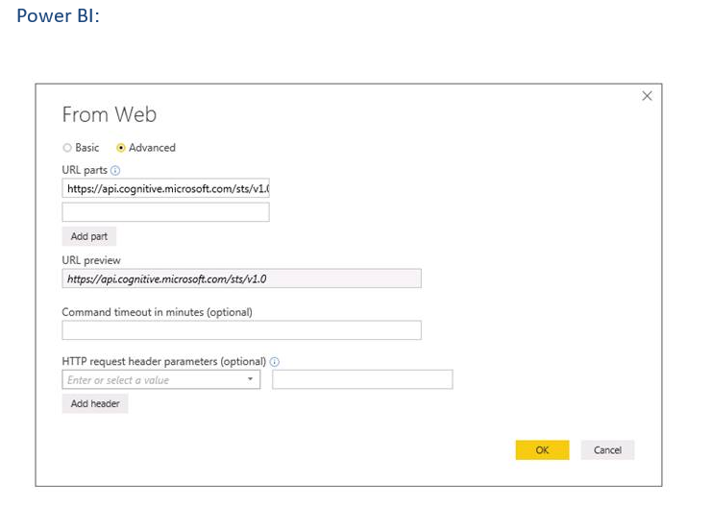Click the URL preview box

coord(241,278)
